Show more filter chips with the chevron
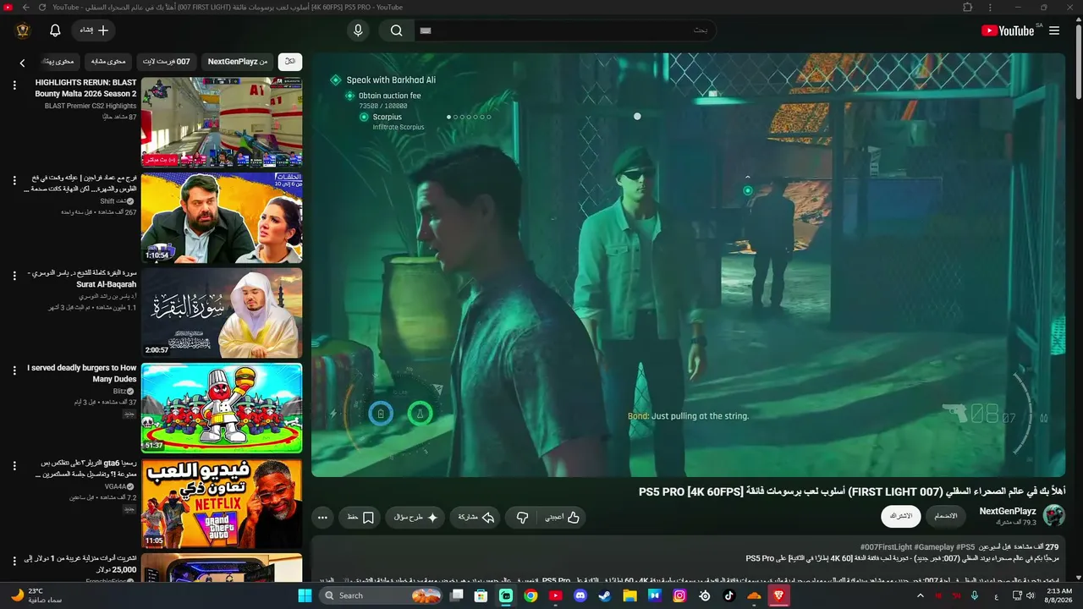 click(x=22, y=63)
